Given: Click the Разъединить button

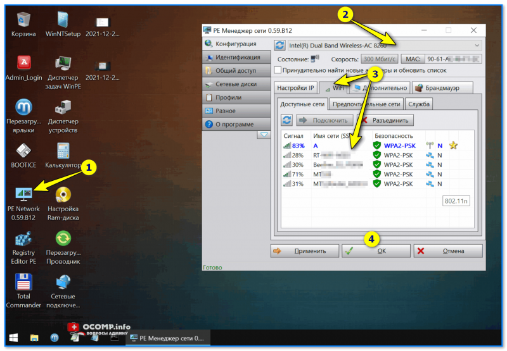Looking at the screenshot, I should click(x=385, y=120).
